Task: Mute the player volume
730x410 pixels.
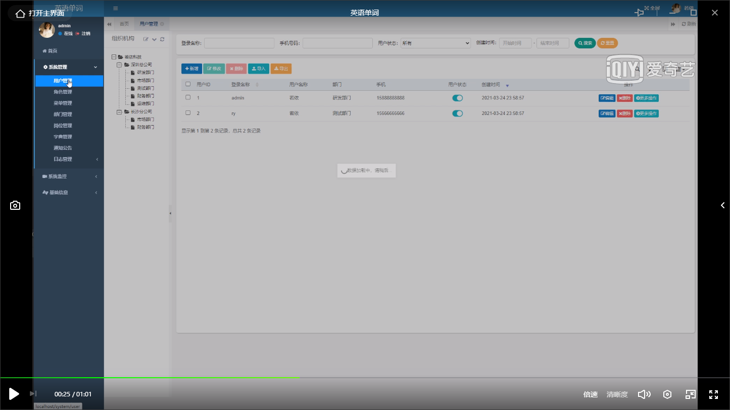Action: pos(644,394)
